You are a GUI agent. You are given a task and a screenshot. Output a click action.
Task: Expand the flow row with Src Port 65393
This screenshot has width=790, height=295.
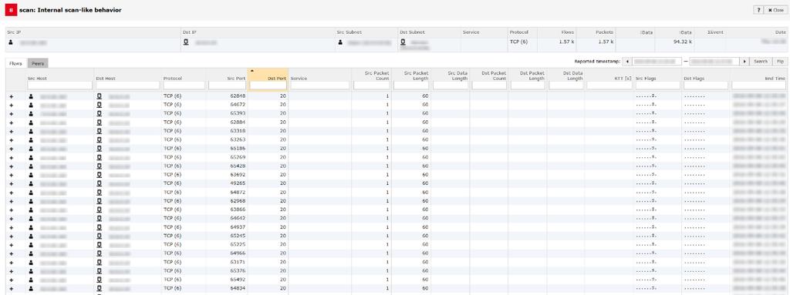tap(12, 113)
